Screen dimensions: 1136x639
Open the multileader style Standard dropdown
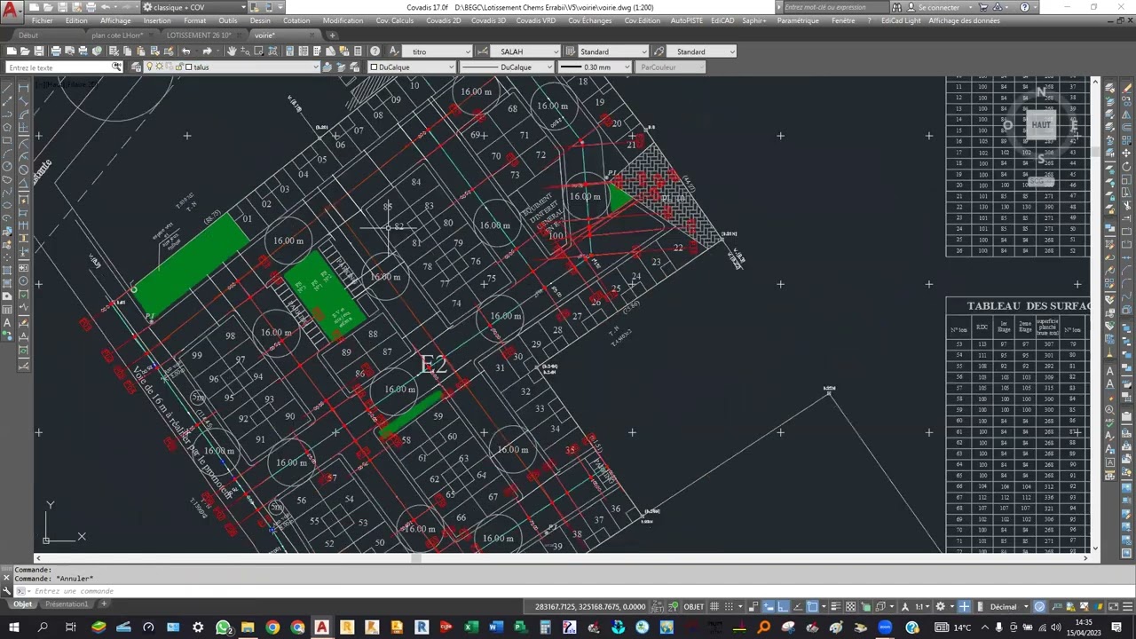(701, 51)
